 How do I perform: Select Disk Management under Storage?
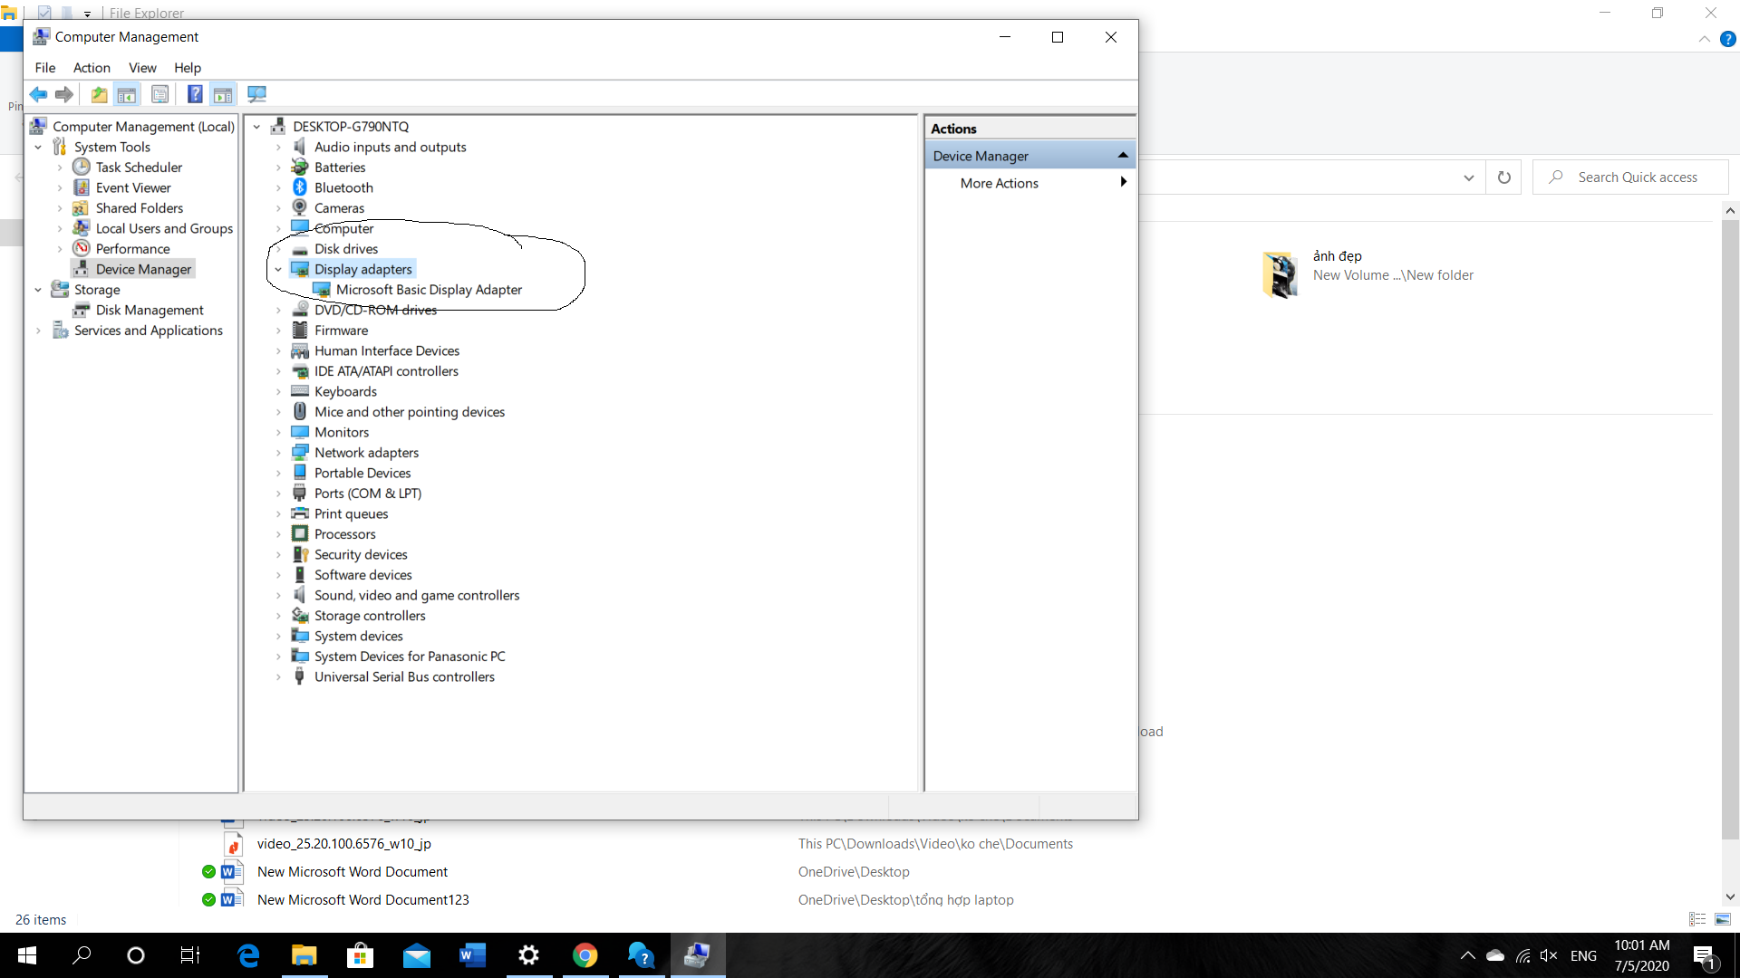[x=150, y=310]
